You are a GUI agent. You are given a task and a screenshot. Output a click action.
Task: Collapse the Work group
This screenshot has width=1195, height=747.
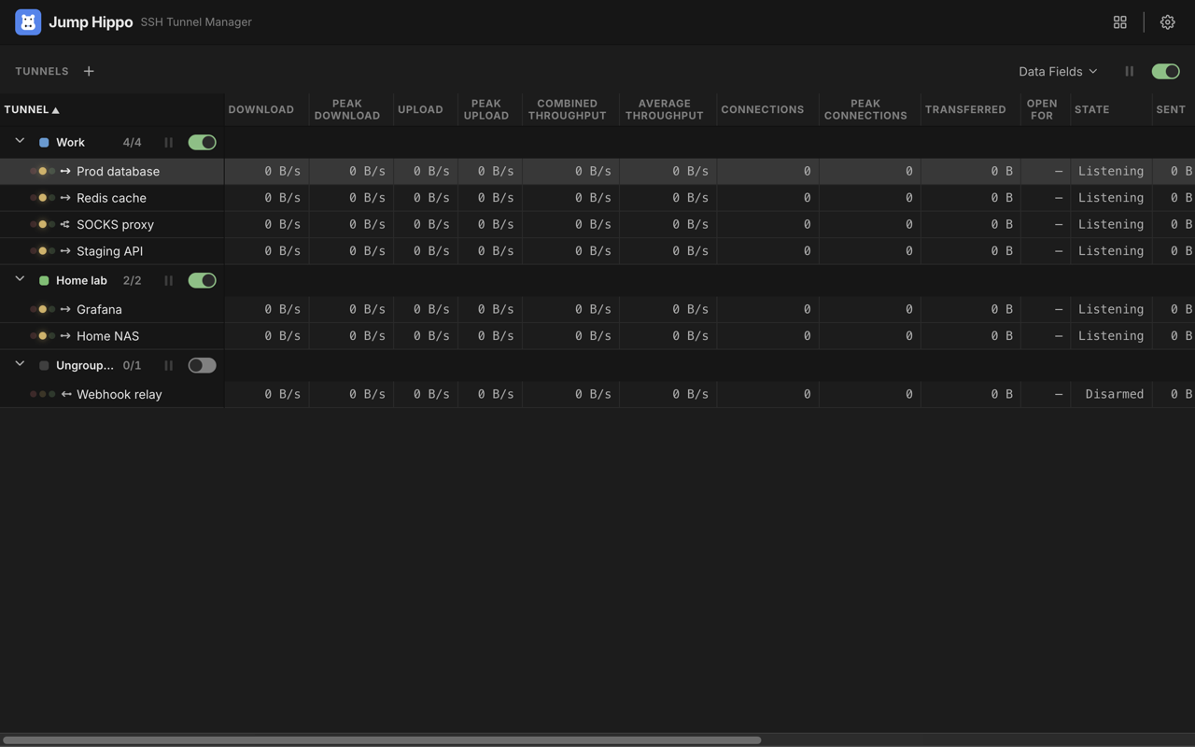(20, 142)
